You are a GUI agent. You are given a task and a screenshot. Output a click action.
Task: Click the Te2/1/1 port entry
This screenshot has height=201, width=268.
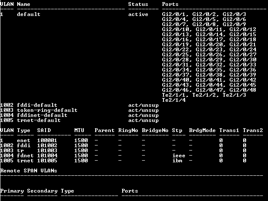point(174,95)
